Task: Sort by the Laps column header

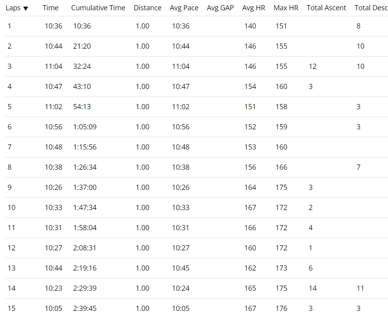Action: [13, 8]
